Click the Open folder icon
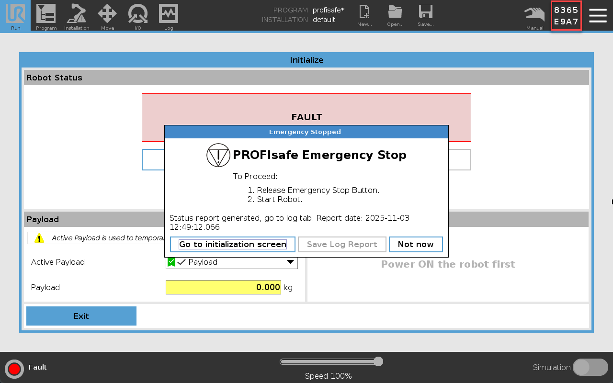The image size is (613, 383). coord(395,15)
